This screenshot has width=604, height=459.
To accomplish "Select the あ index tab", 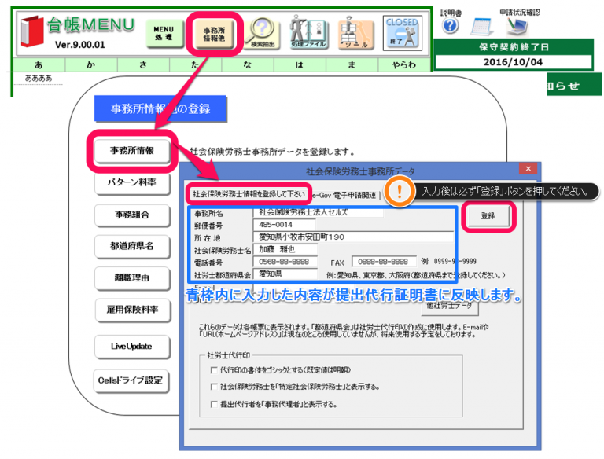I will (39, 64).
